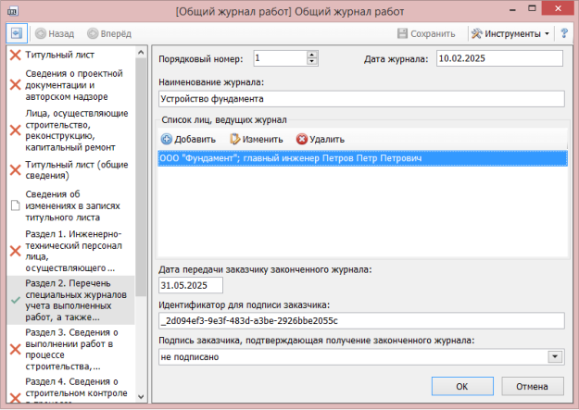This screenshot has width=579, height=410.
Task: Open help via the question mark icon
Action: click(x=564, y=33)
